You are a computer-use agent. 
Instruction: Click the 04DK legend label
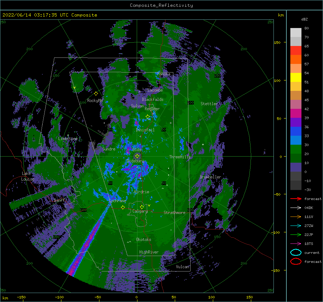point(309,208)
